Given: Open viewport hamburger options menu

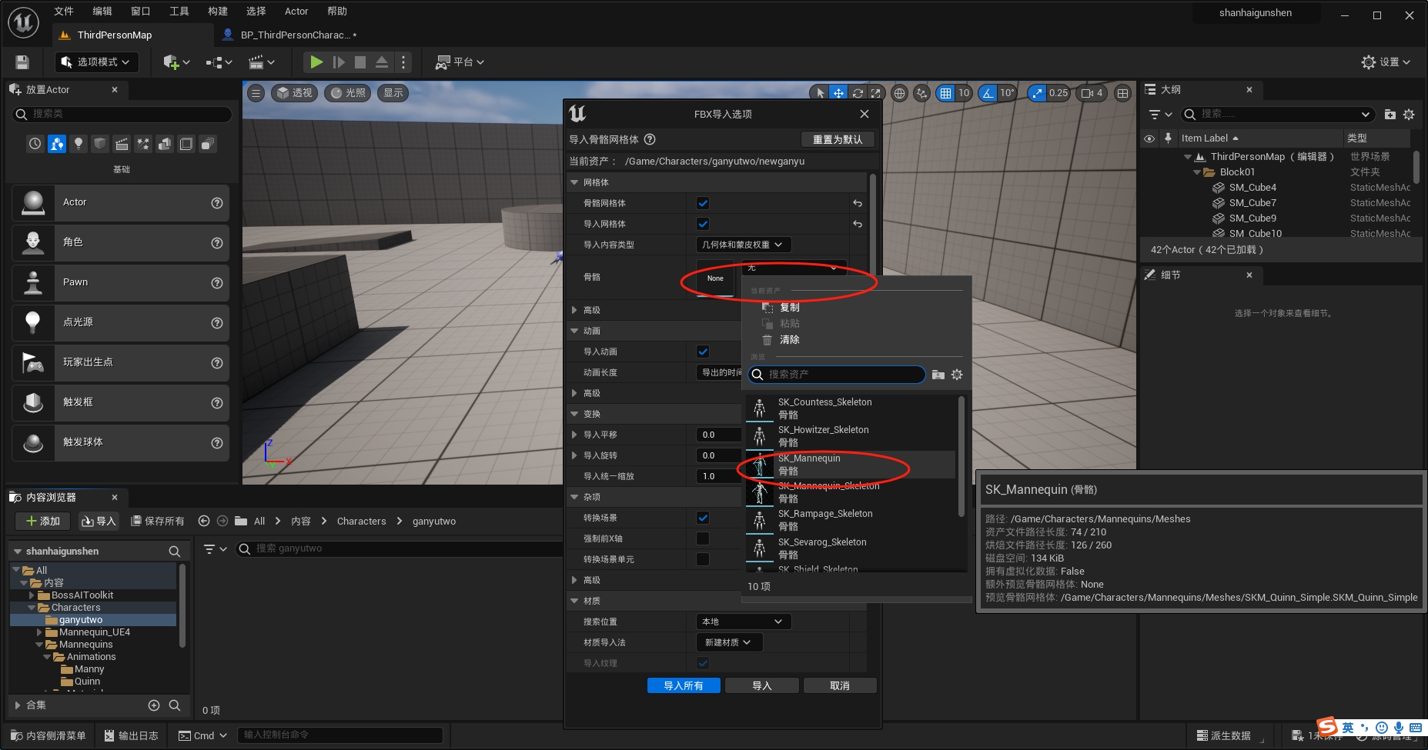Looking at the screenshot, I should [x=256, y=93].
